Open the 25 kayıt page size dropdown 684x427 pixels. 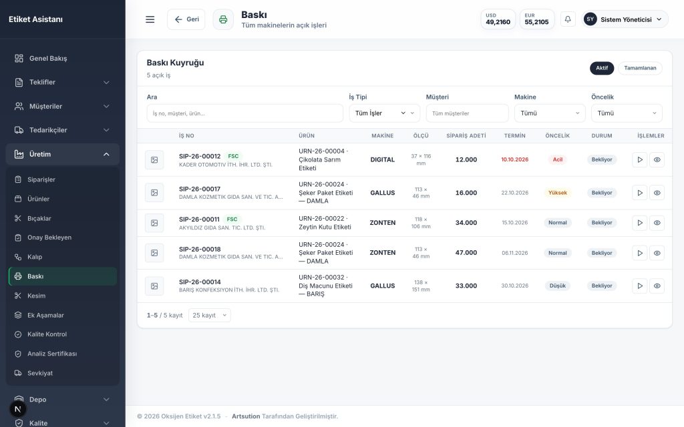pos(209,316)
